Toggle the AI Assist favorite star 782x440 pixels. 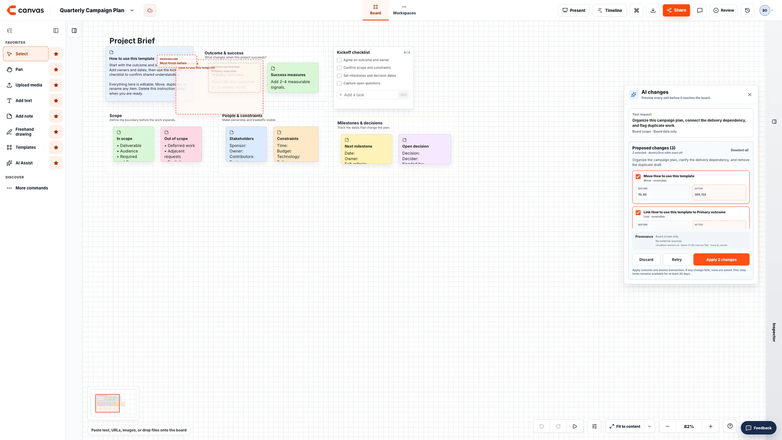56,163
